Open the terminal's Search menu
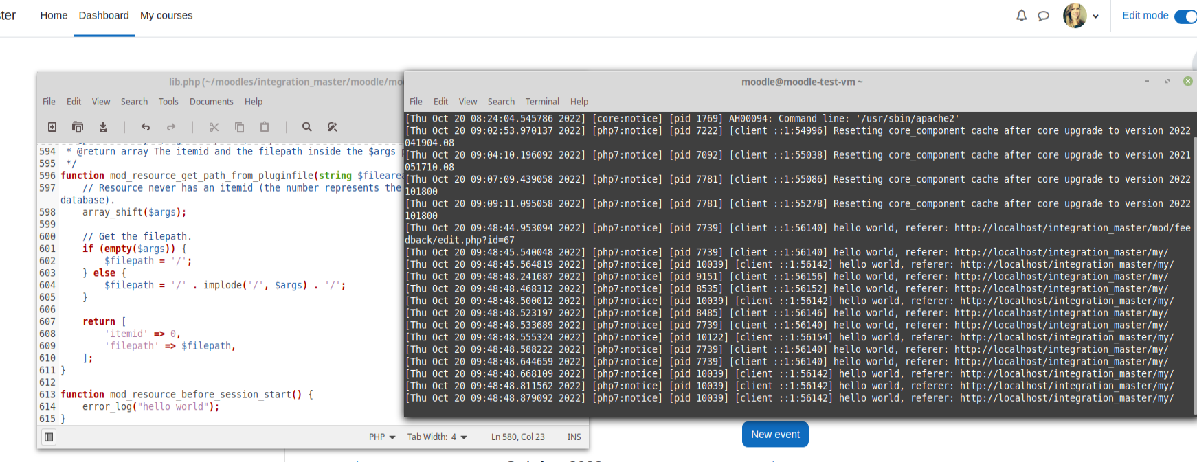This screenshot has height=462, width=1197. pos(501,102)
